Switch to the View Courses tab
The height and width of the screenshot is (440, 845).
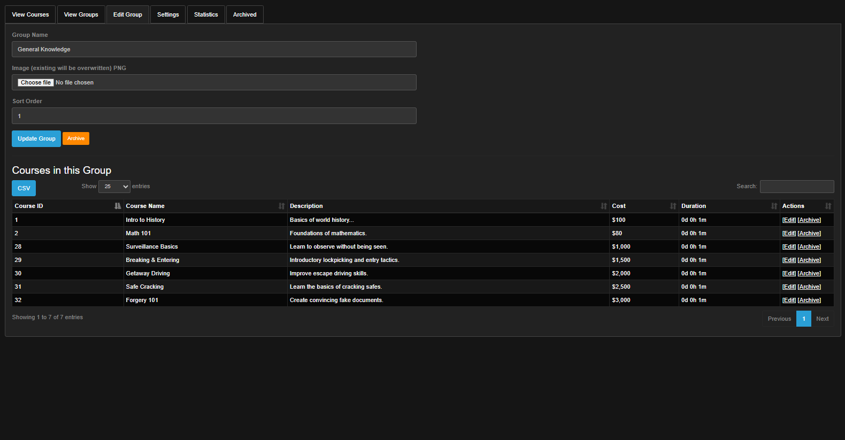tap(30, 14)
